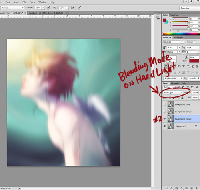Click the Background layer lock icon
200x190 pixels.
pos(196,126)
